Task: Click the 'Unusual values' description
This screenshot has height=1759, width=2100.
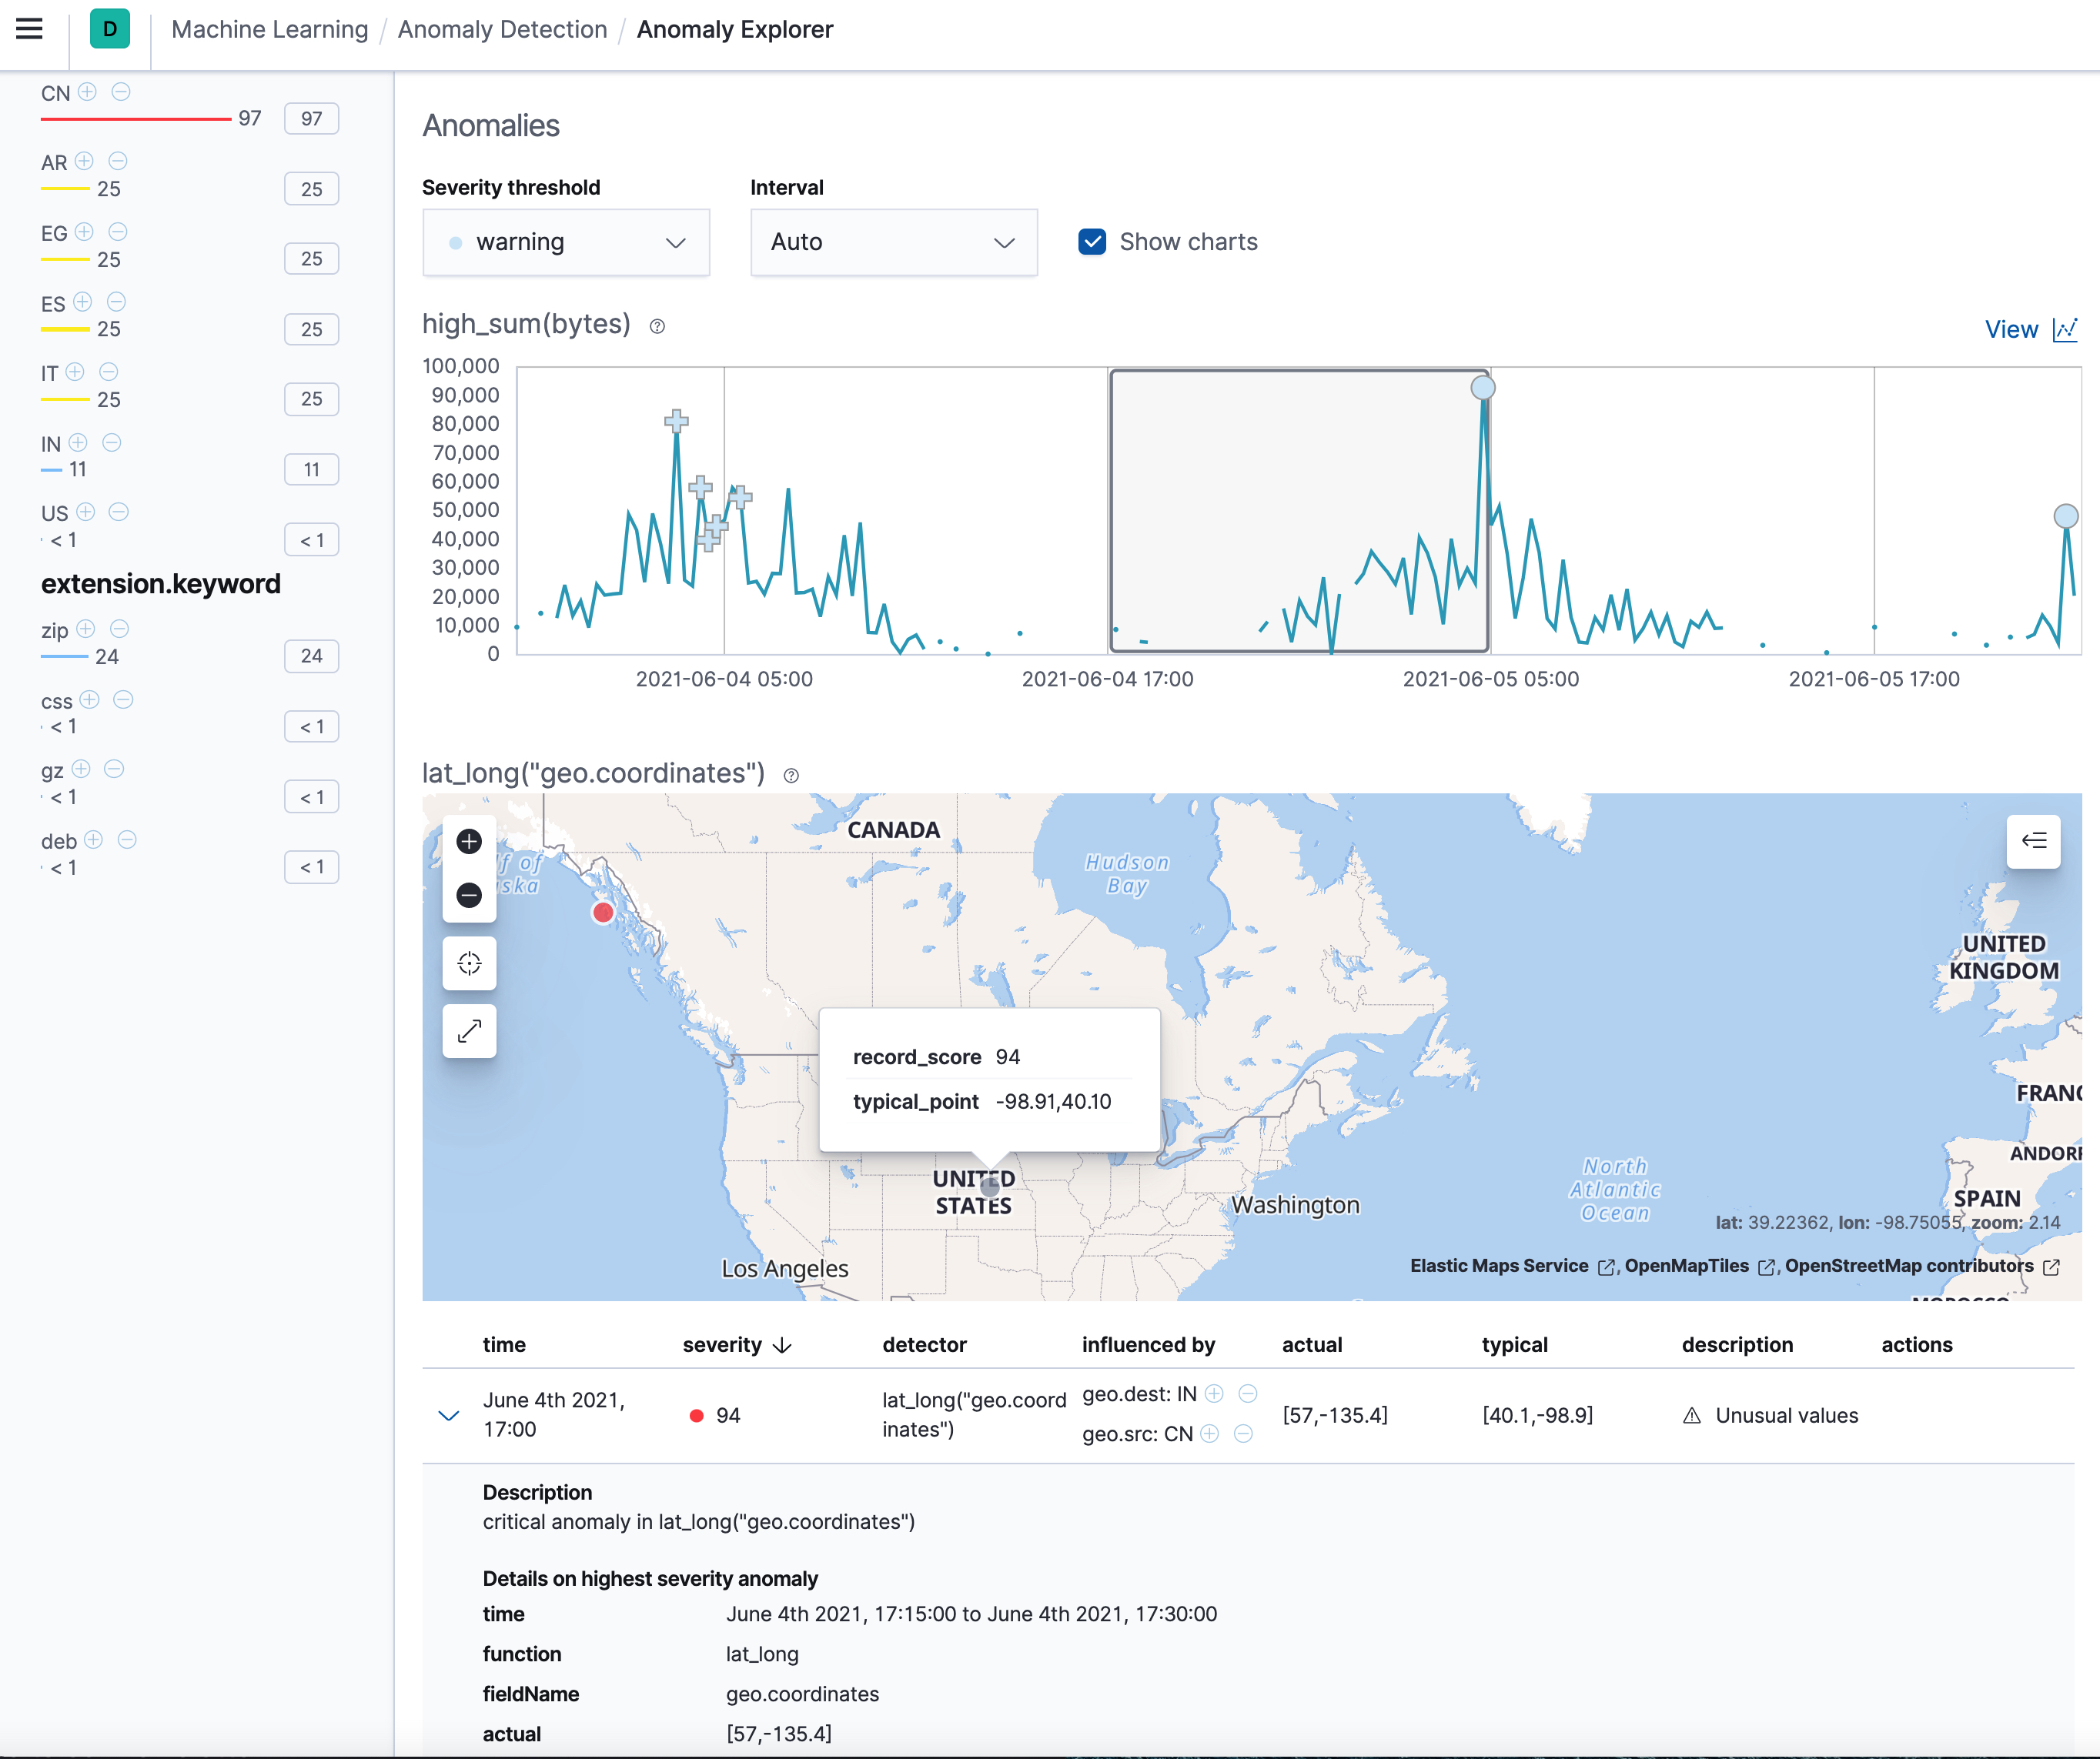Action: click(x=1786, y=1415)
